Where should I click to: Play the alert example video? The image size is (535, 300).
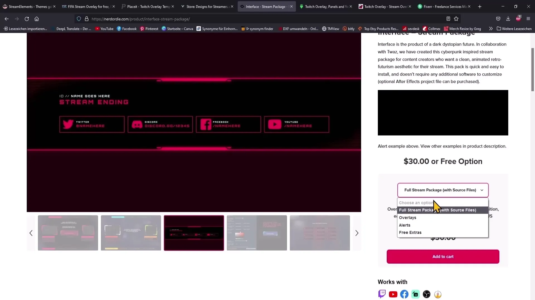click(x=443, y=113)
